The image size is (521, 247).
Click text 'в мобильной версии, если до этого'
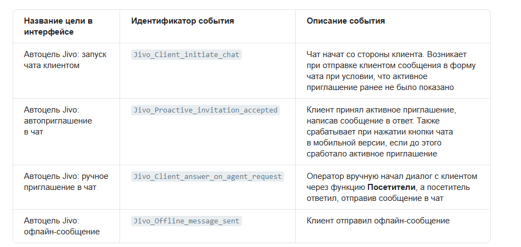coord(374,143)
